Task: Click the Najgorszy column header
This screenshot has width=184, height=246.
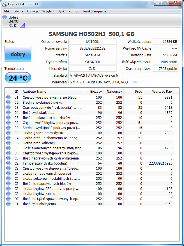Action: [113, 92]
